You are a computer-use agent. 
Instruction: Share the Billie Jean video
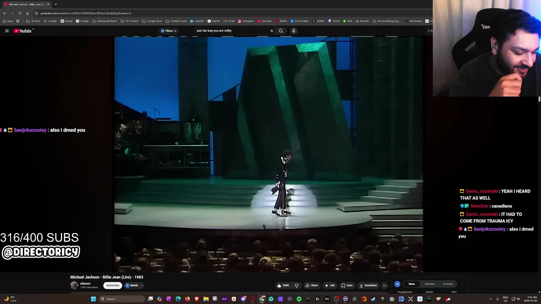[311, 285]
